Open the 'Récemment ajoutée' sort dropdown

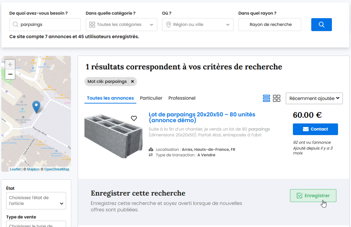(314, 98)
